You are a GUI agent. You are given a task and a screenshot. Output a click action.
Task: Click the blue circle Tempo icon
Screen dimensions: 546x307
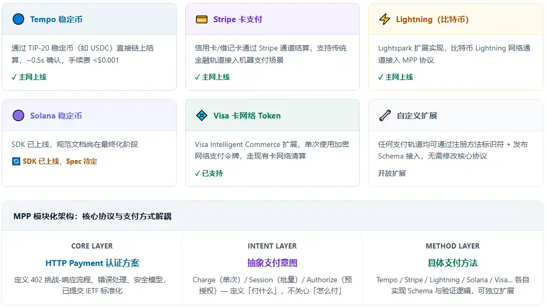pos(18,19)
